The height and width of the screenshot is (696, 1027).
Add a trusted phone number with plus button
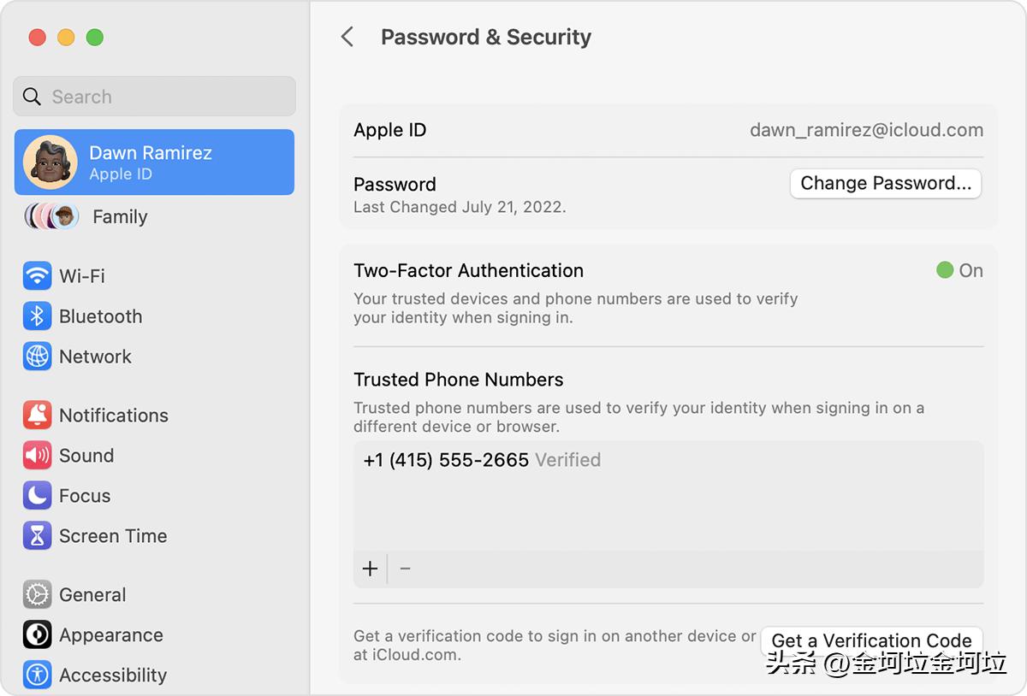369,568
